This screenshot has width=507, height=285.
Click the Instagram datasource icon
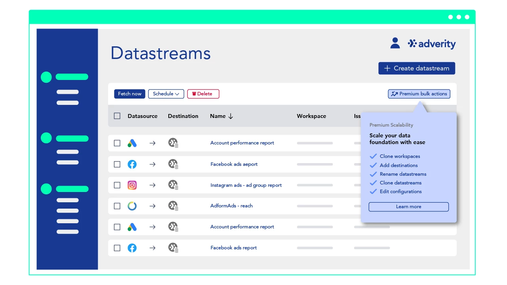click(x=132, y=185)
